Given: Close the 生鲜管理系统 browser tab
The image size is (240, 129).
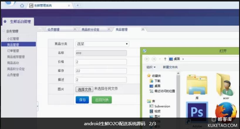Looking at the screenshot, I should (x=69, y=6).
